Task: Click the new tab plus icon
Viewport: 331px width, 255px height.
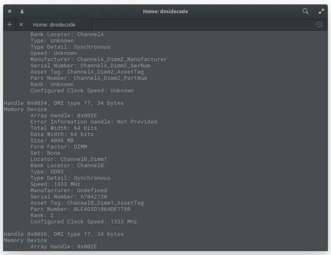Action: 10,25
